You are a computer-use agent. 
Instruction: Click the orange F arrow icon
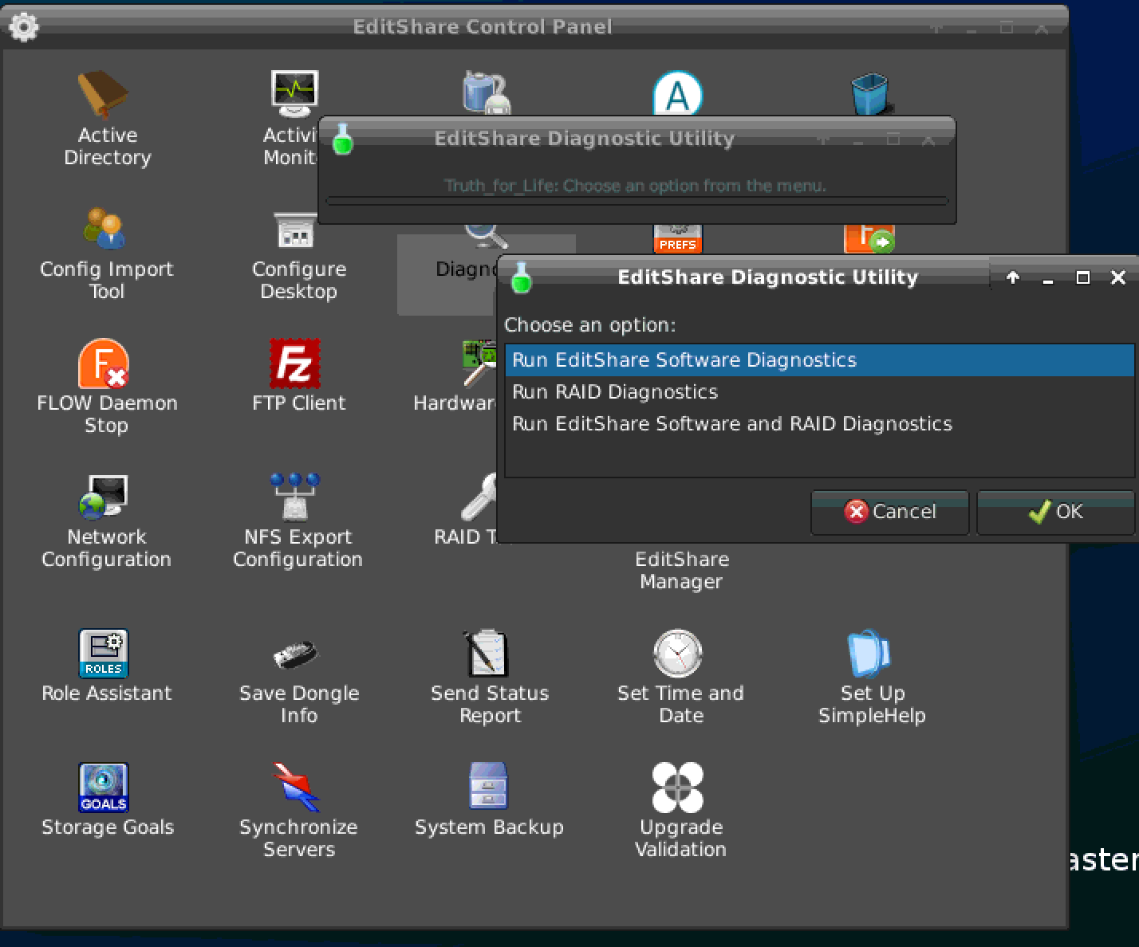click(869, 238)
